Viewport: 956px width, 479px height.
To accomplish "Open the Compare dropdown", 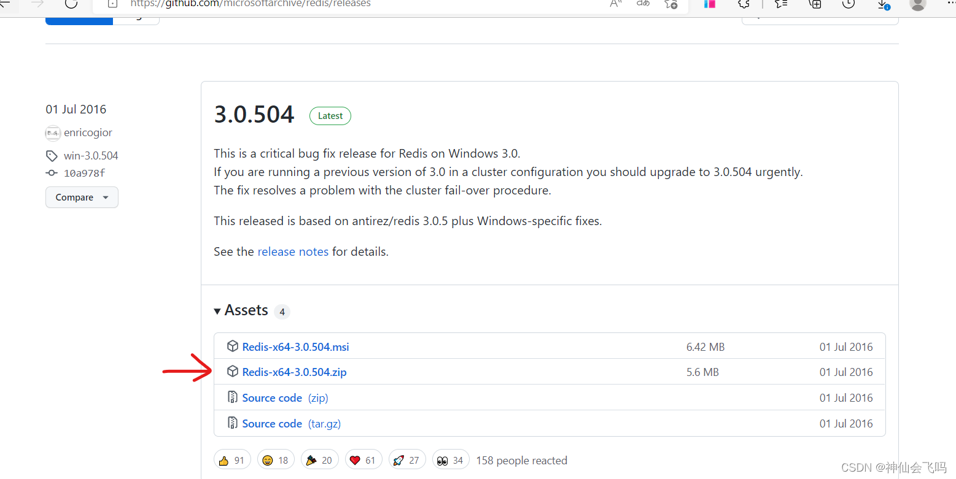I will pos(82,197).
